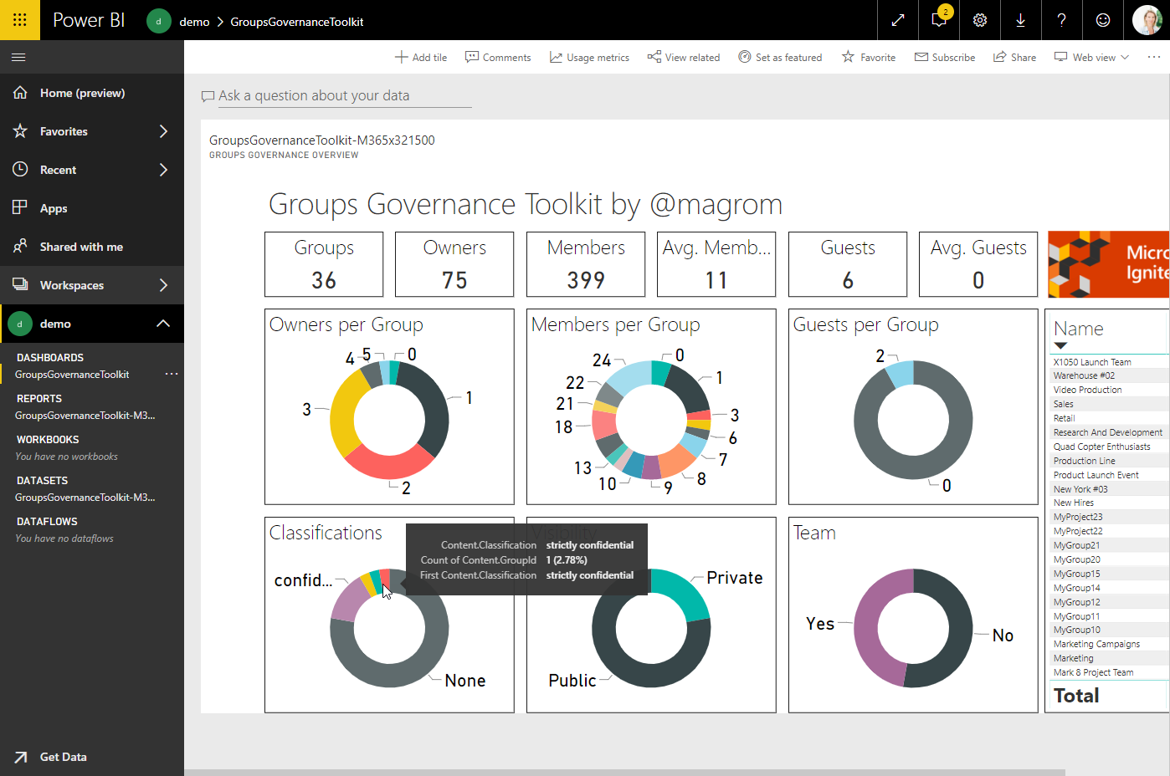The height and width of the screenshot is (776, 1170).
Task: Click the Add tile button
Action: click(x=421, y=58)
